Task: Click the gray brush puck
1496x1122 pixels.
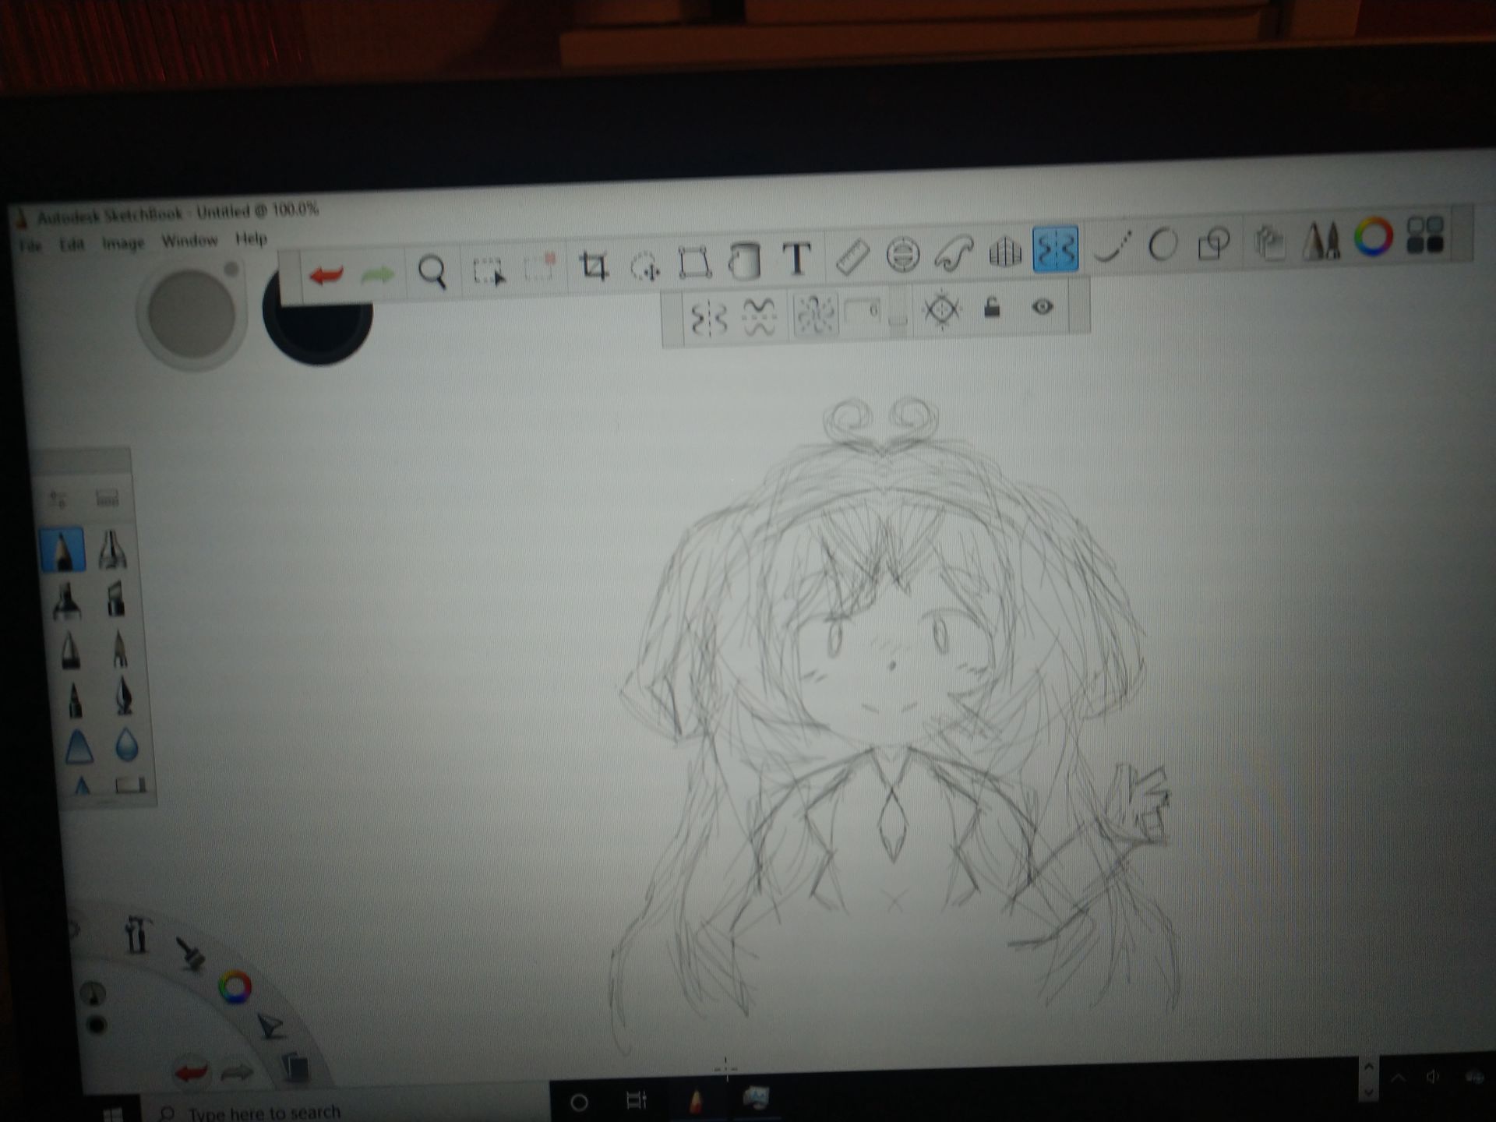Action: click(190, 314)
